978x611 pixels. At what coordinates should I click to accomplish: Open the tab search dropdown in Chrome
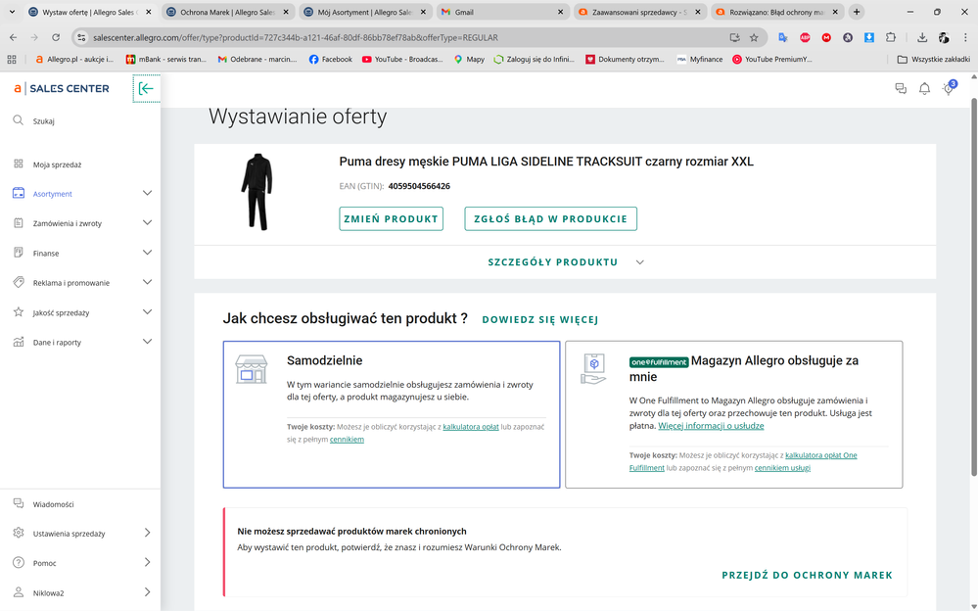11,11
